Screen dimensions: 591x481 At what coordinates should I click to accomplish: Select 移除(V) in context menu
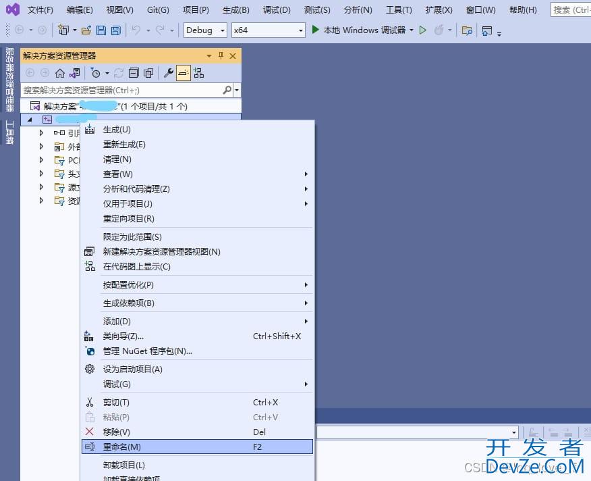point(197,432)
